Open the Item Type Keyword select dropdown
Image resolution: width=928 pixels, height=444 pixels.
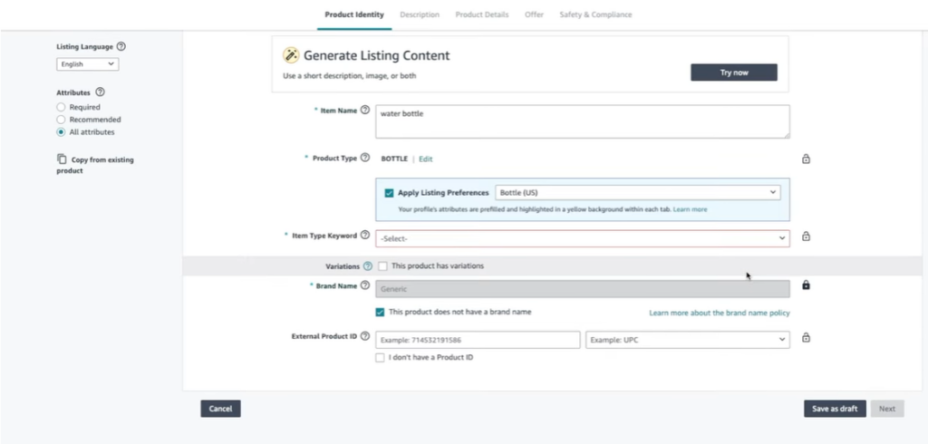(583, 238)
